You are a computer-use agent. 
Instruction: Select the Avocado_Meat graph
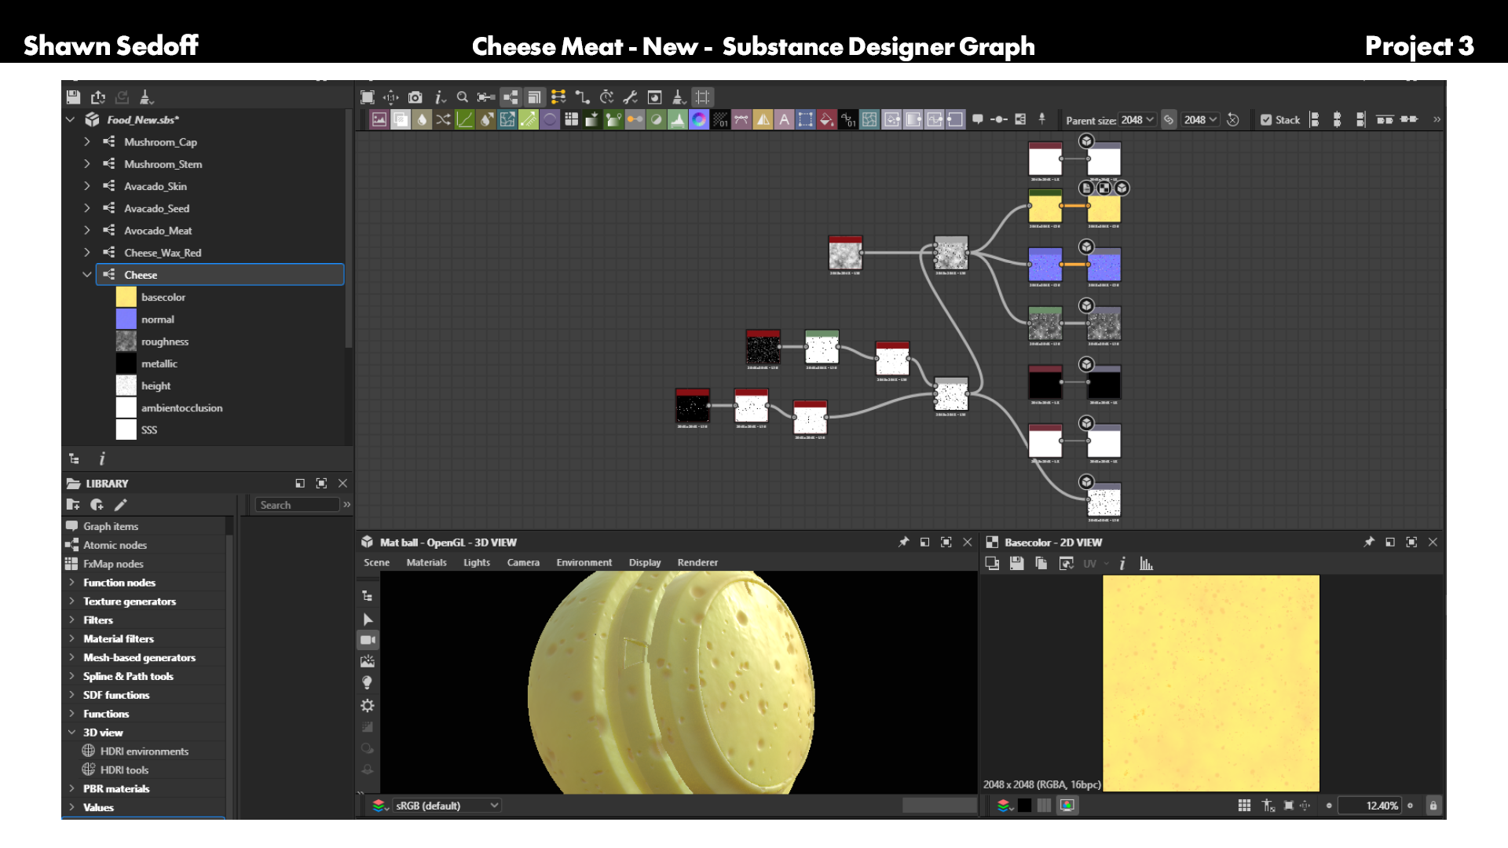(158, 231)
